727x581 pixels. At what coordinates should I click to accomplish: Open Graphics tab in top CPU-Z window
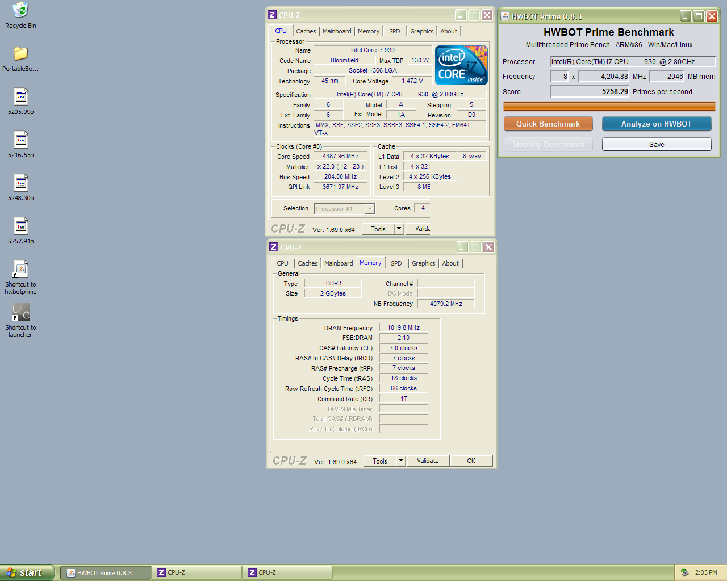coord(422,31)
